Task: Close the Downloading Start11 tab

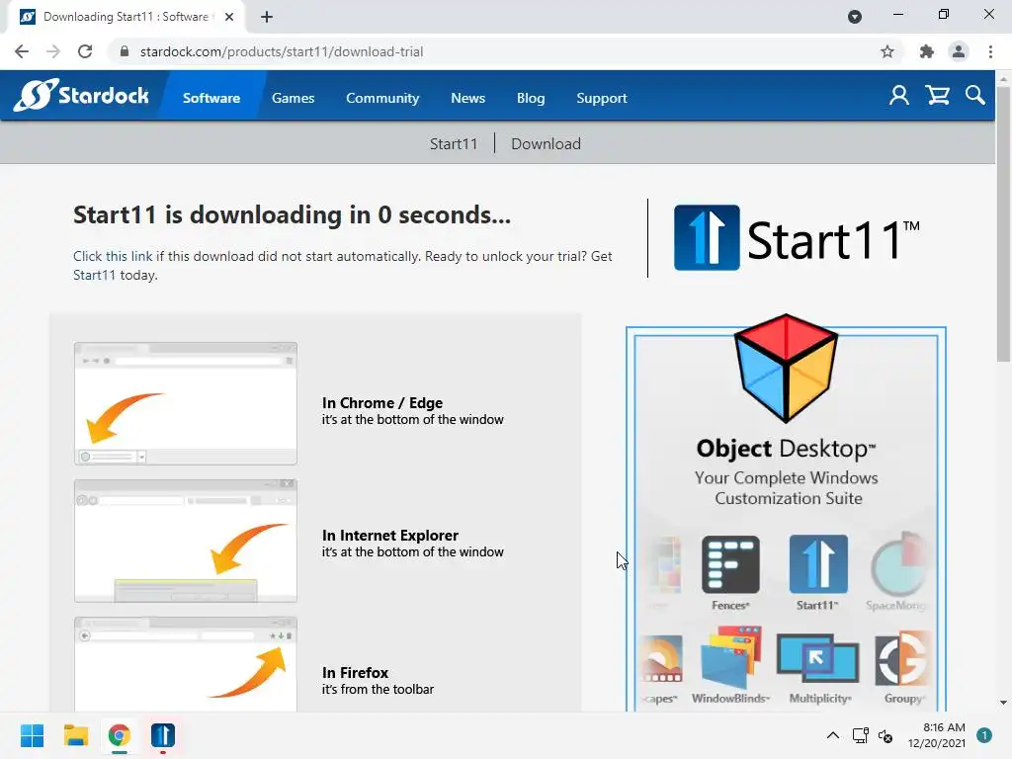Action: [229, 17]
